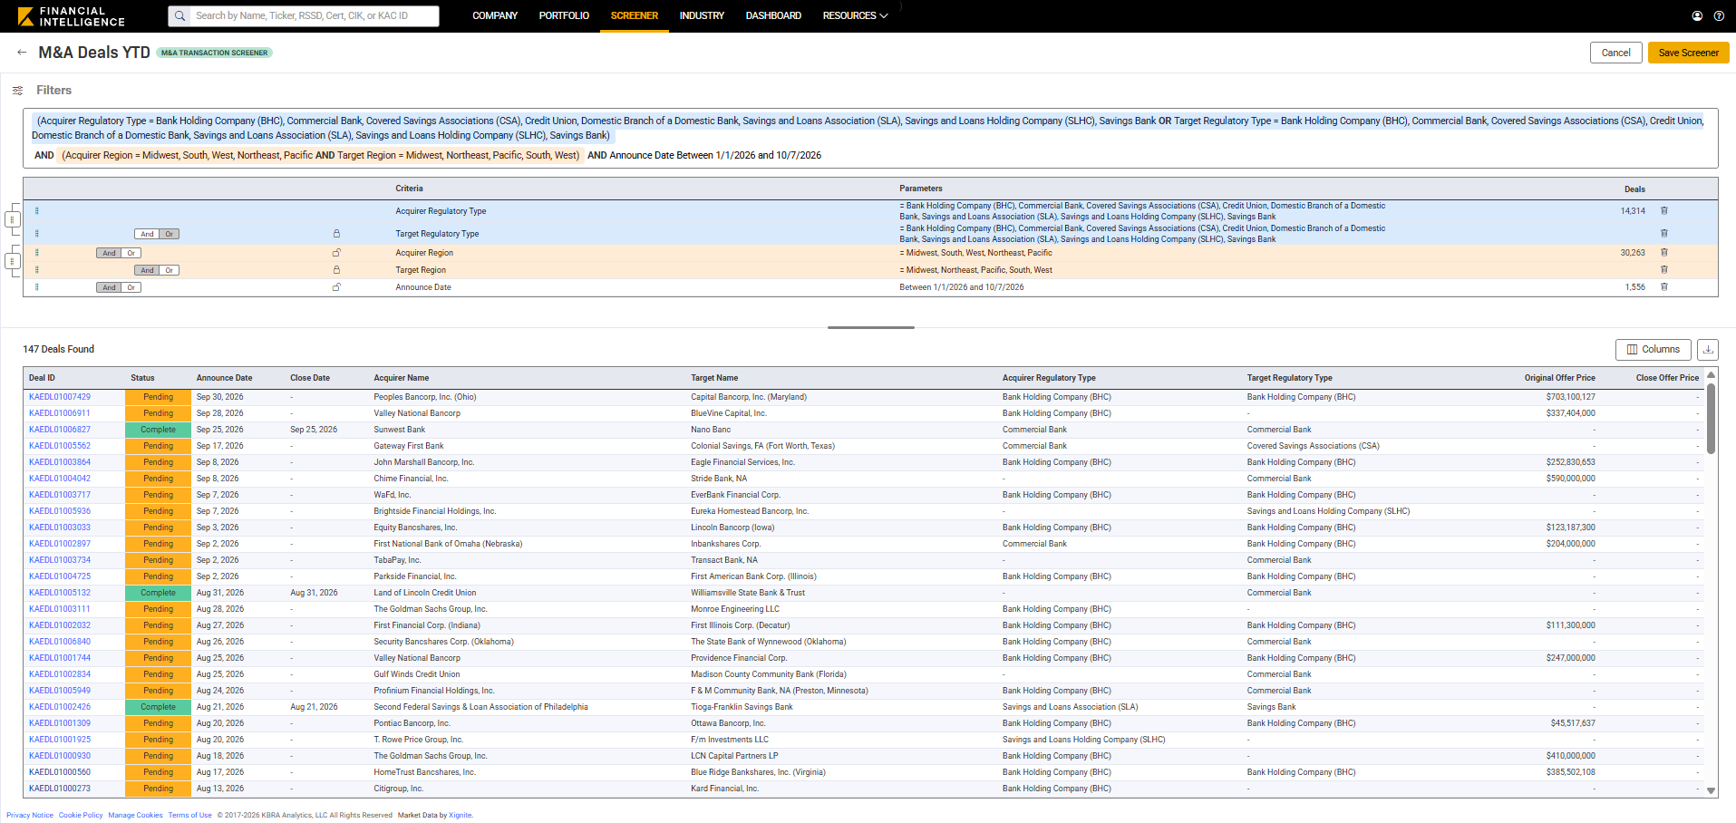Delete the Target Regulatory Type criterion

point(1664,233)
